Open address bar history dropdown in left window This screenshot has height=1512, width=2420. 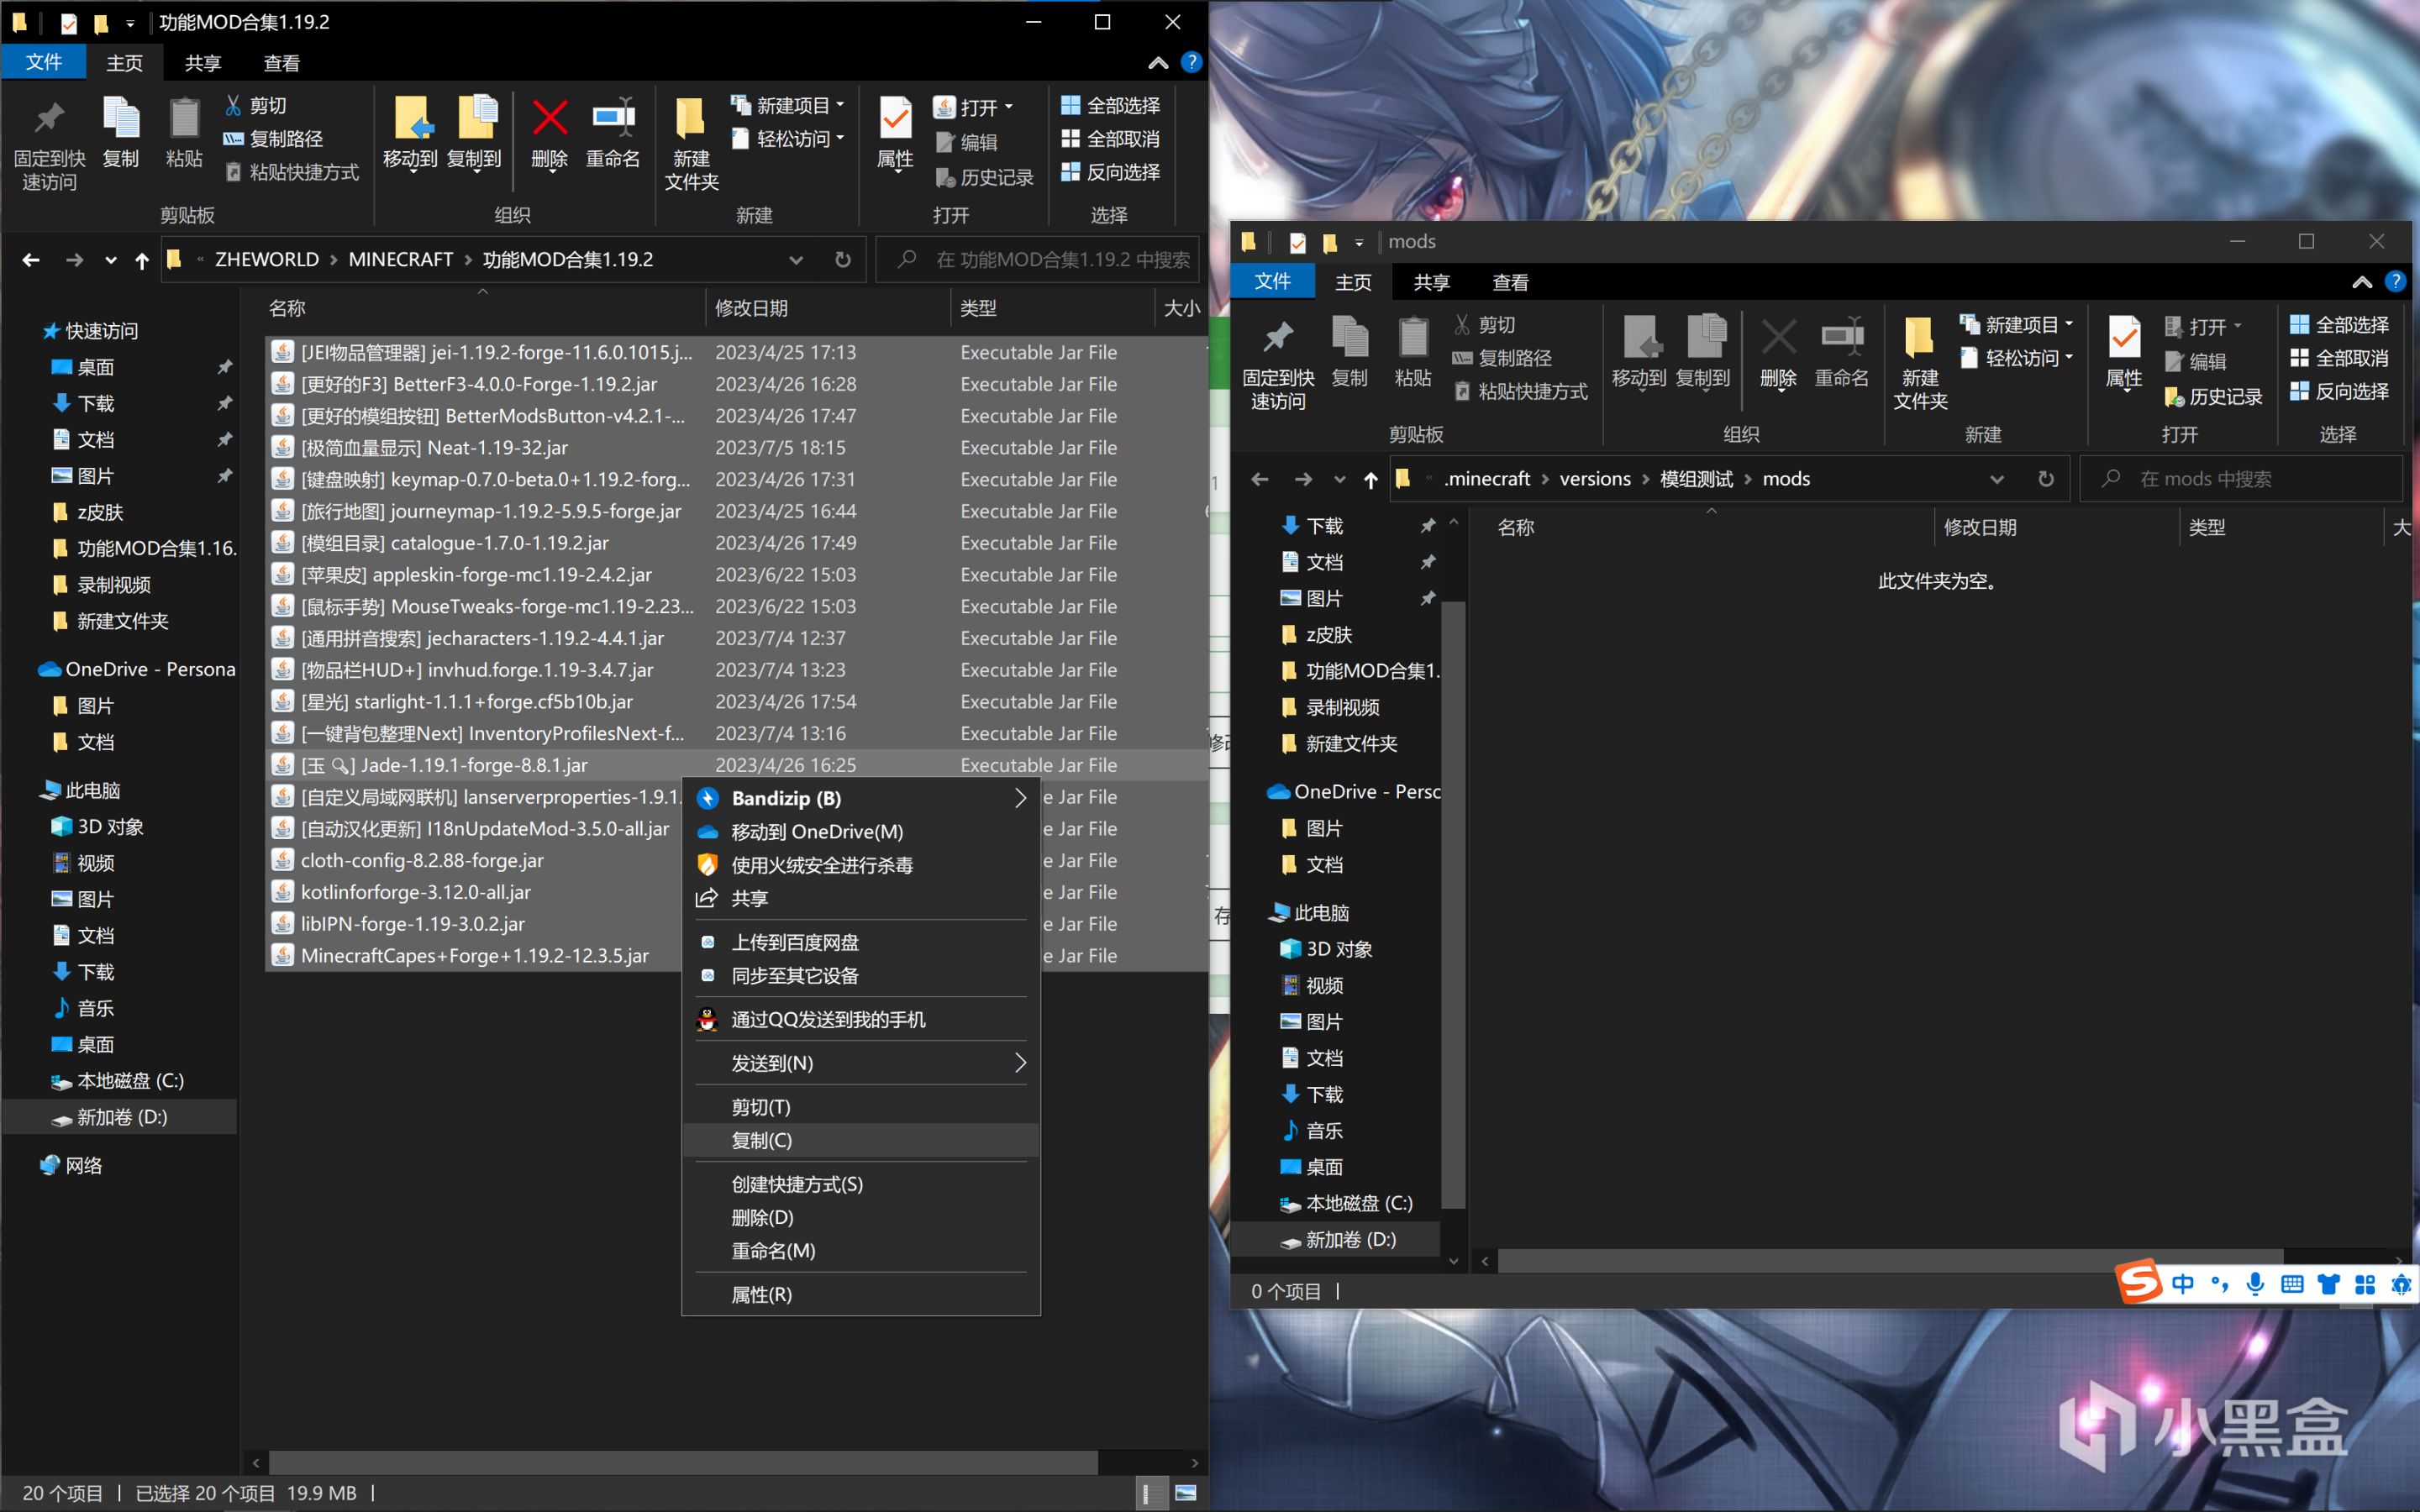796,260
